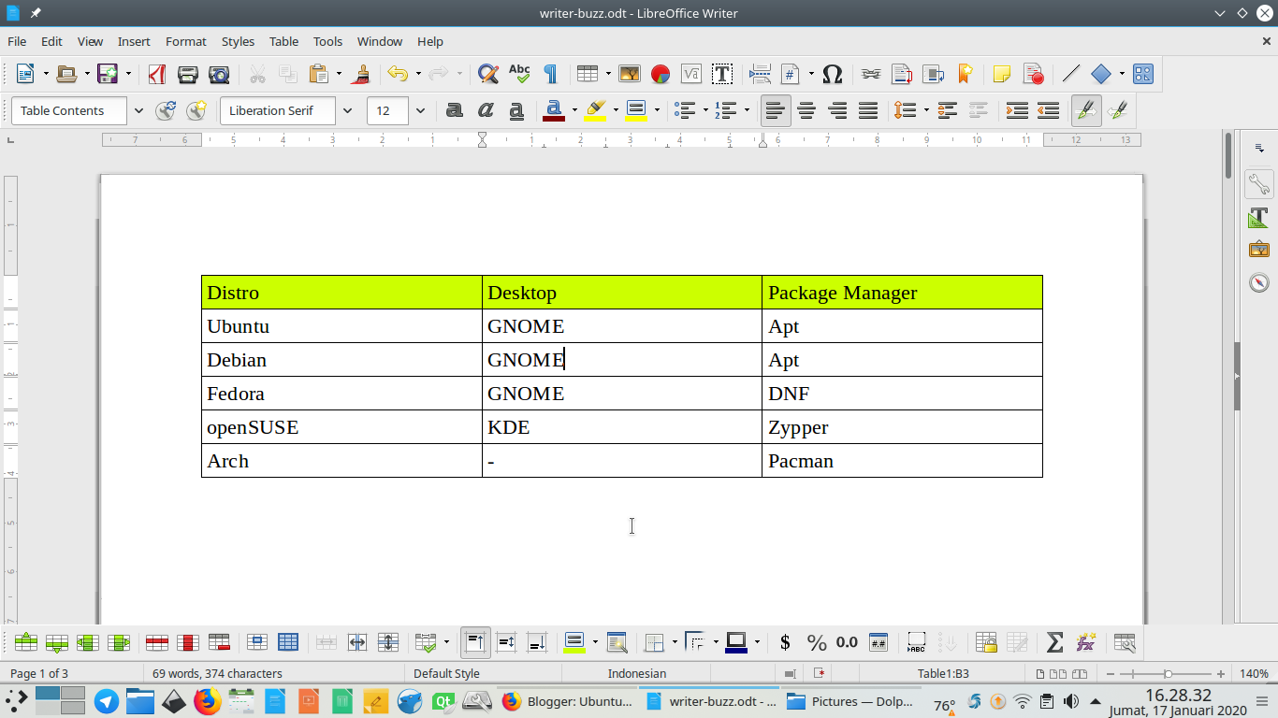Insert a footnote
The height and width of the screenshot is (718, 1278).
click(x=902, y=74)
